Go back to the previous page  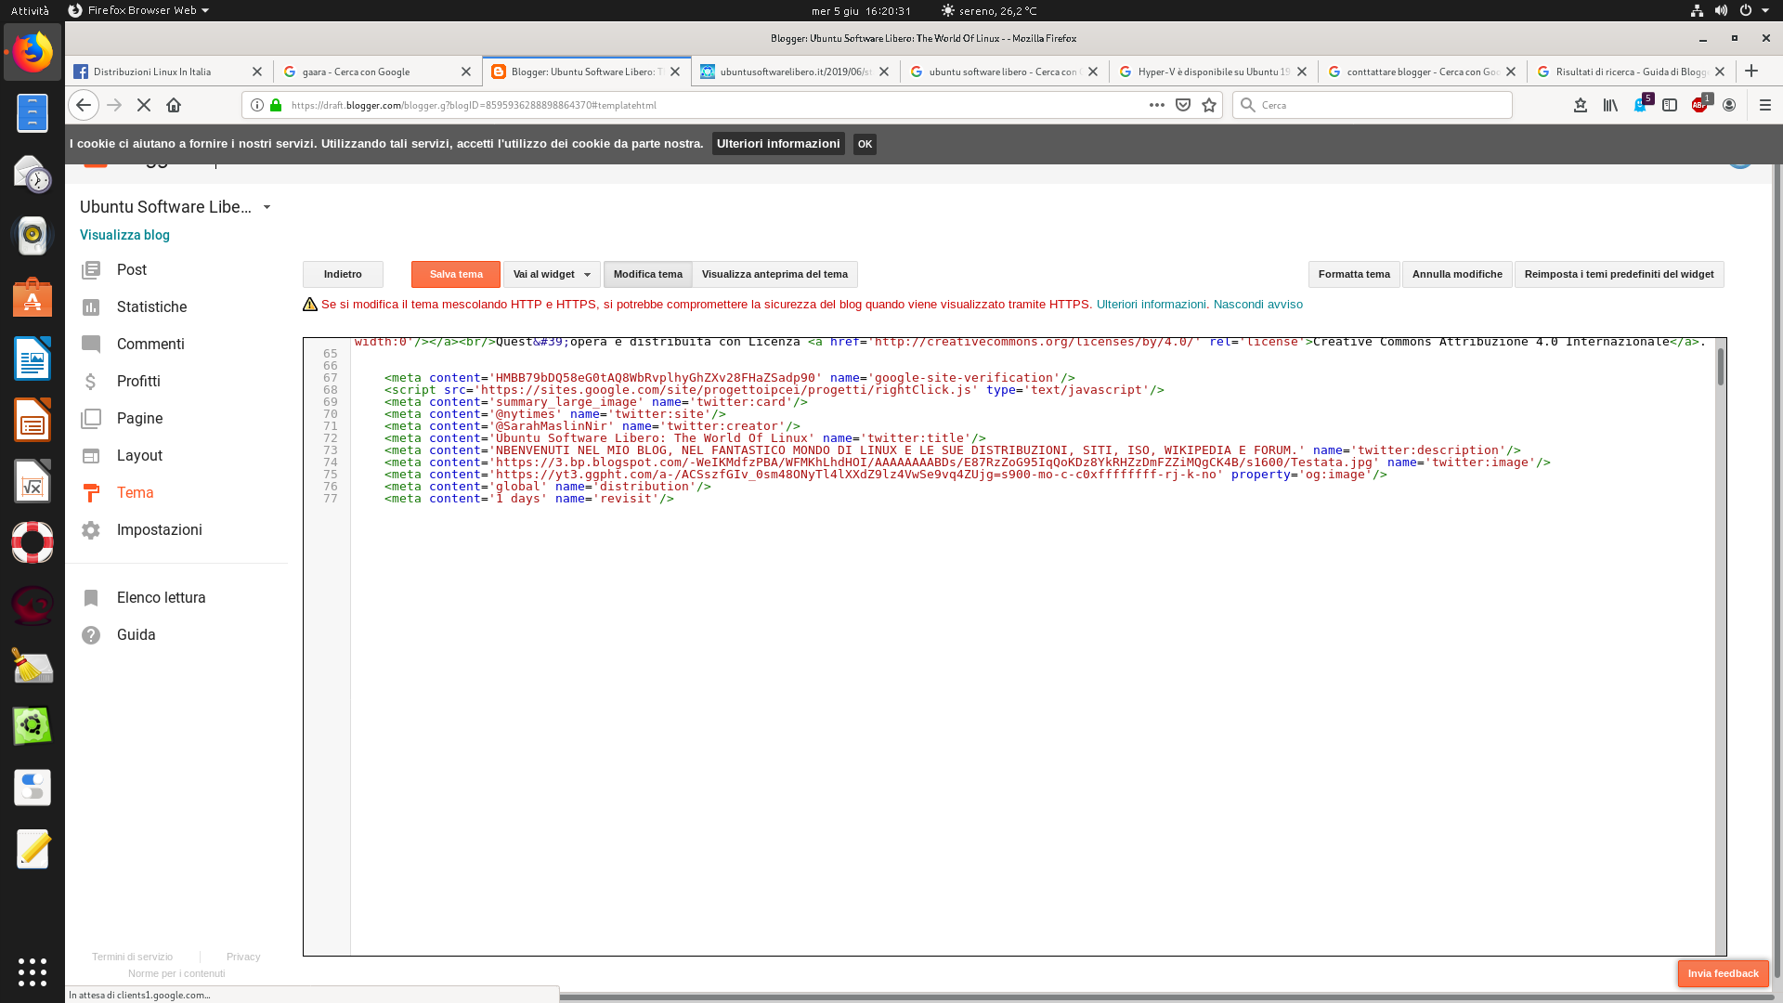pyautogui.click(x=83, y=105)
